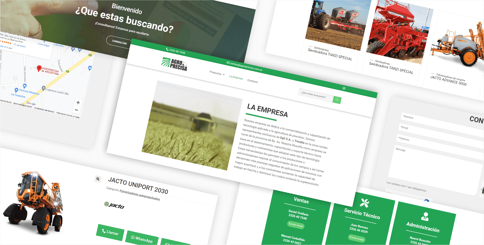Click Enviar email under Juan Barroso
Image resolution: width=484 pixels, height=245 pixels.
(357, 238)
